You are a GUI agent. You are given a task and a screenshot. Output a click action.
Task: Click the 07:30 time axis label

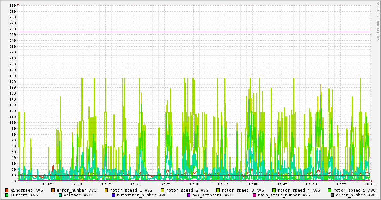(194, 184)
